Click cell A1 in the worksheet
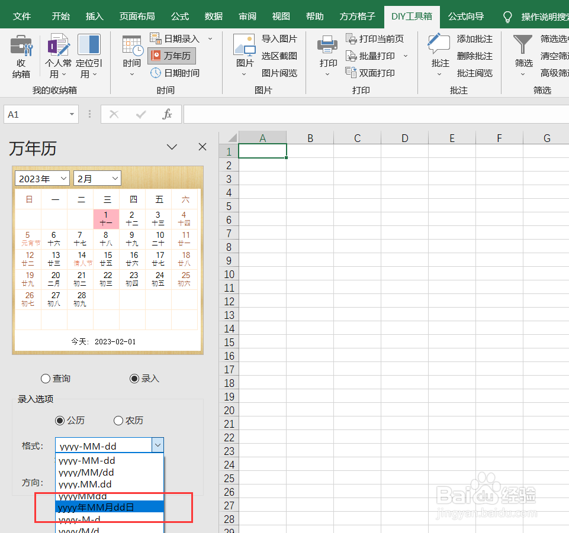The image size is (569, 533). click(262, 151)
